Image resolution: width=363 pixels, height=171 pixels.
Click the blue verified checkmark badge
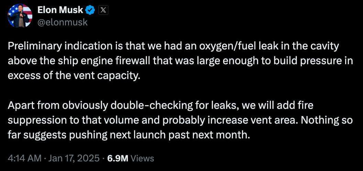pyautogui.click(x=90, y=10)
